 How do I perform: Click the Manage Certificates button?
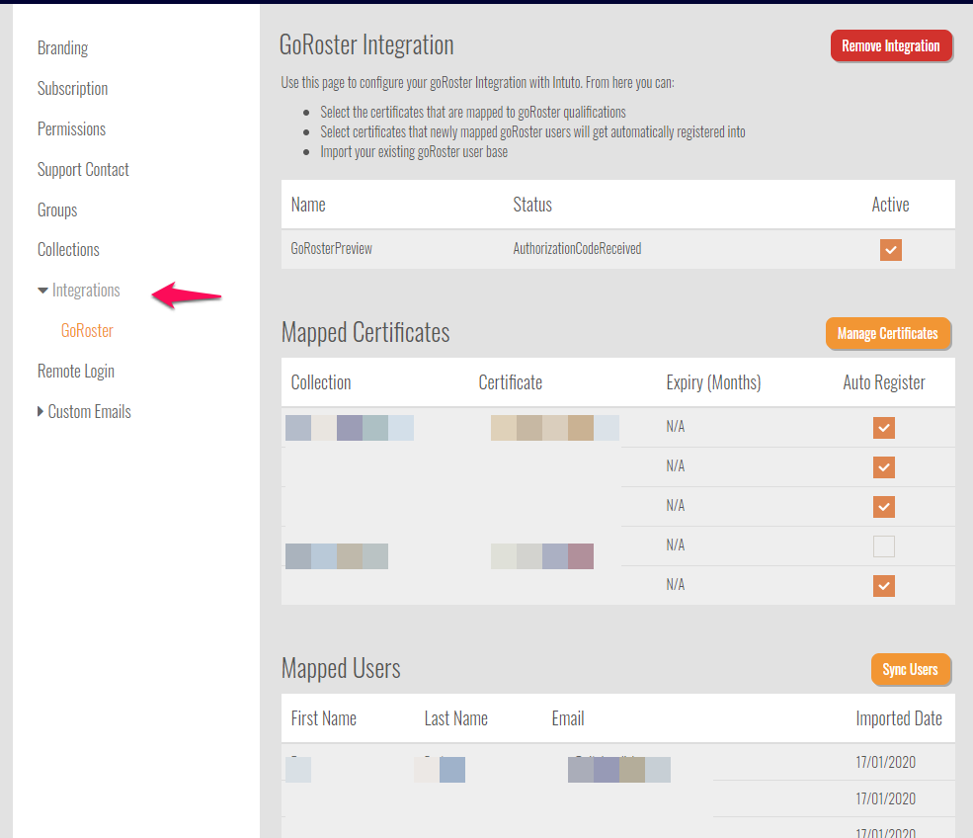[887, 334]
